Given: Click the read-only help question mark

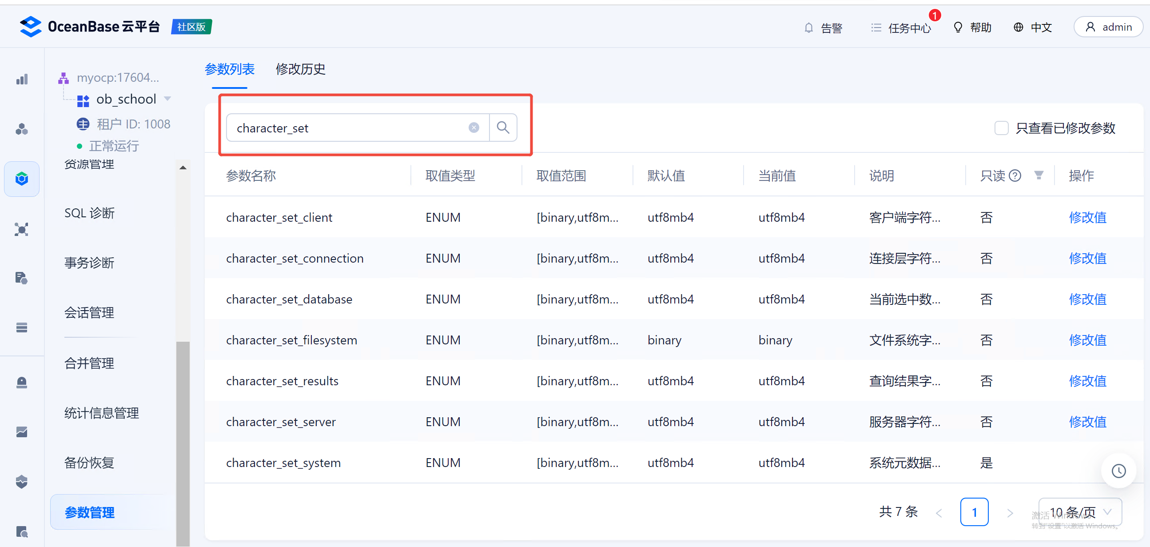Looking at the screenshot, I should click(1015, 176).
